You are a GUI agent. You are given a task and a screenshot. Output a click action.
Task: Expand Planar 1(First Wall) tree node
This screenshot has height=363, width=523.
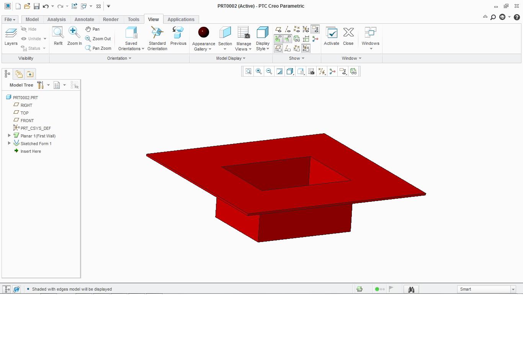click(9, 136)
